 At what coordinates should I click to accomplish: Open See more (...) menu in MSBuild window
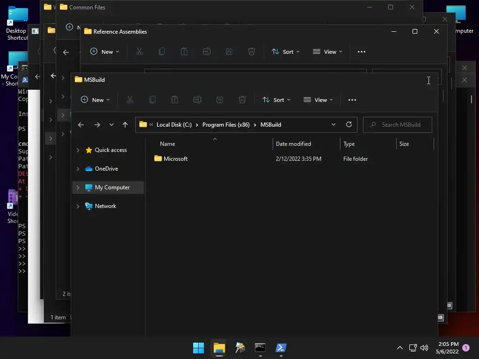click(352, 100)
